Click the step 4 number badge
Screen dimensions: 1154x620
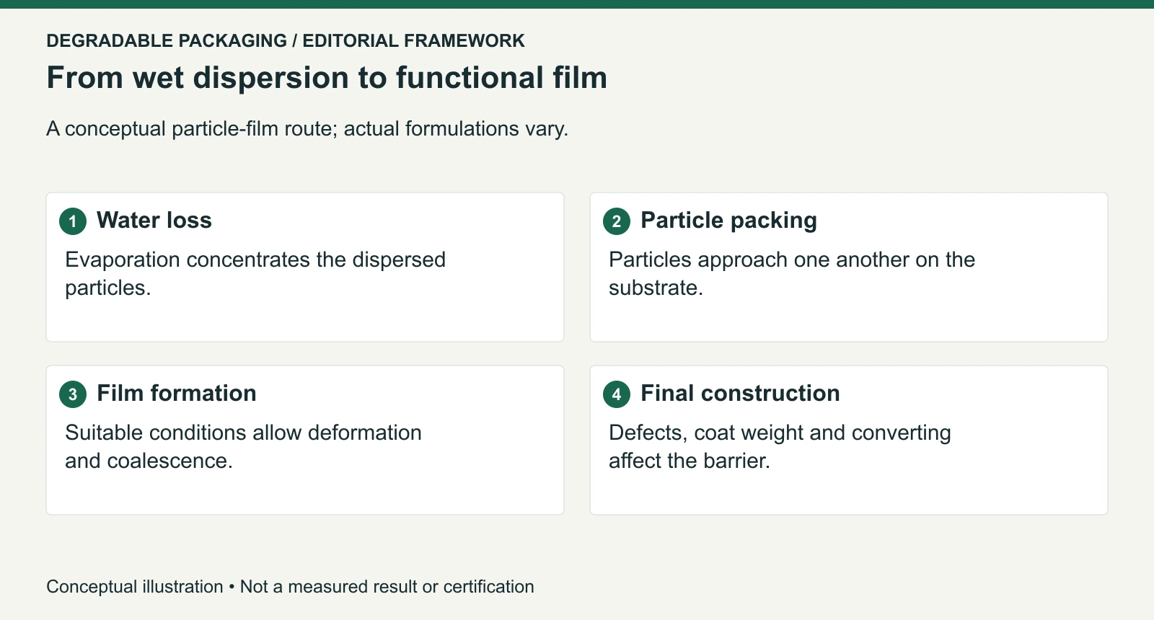(617, 394)
